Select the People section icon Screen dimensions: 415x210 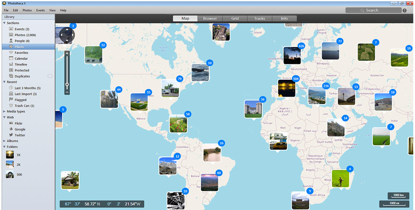tap(11, 41)
